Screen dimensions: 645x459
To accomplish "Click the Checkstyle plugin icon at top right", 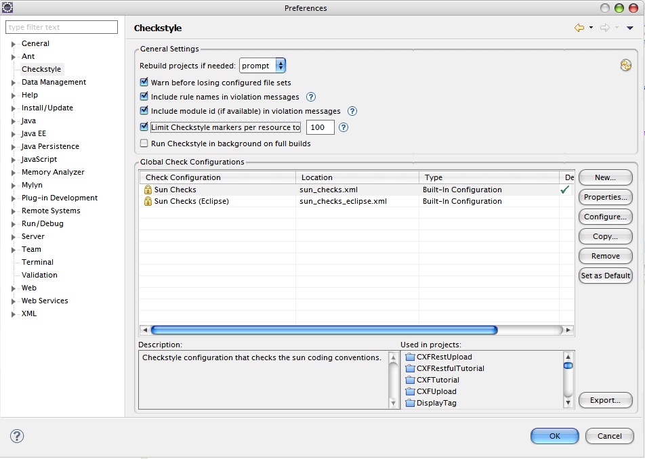I will [625, 65].
